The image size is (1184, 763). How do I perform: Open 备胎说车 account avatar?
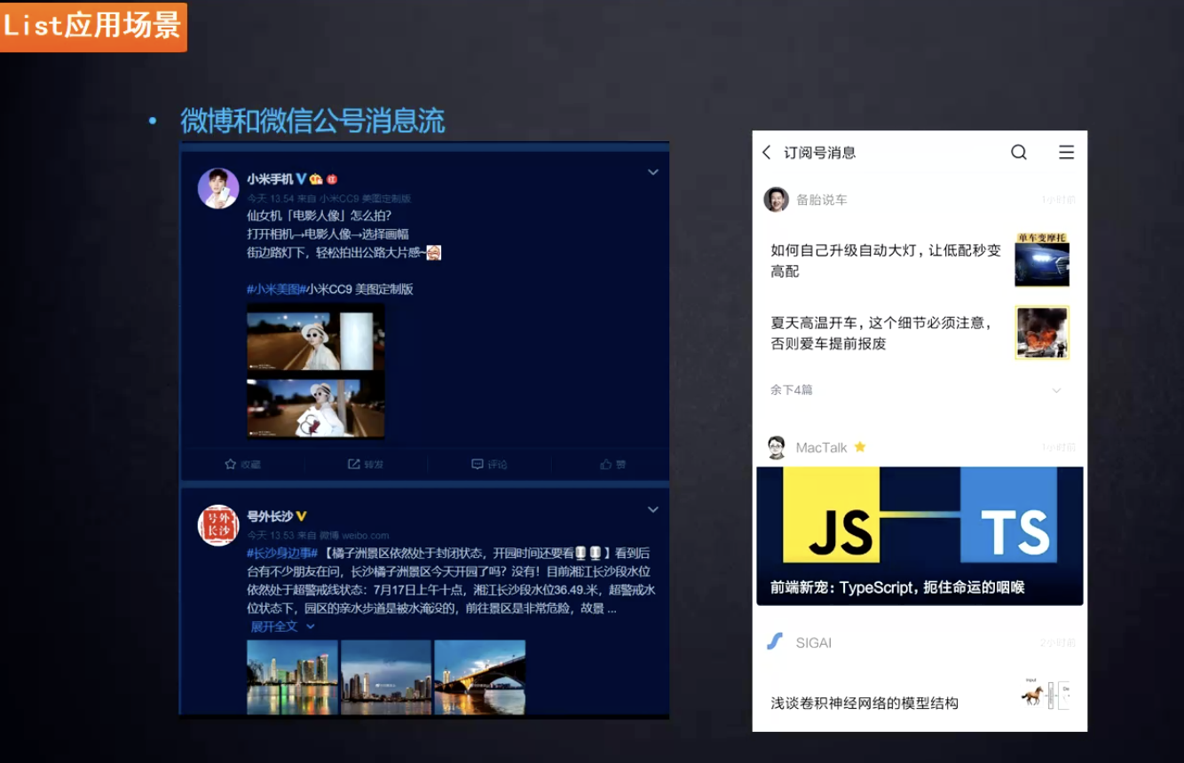[777, 200]
